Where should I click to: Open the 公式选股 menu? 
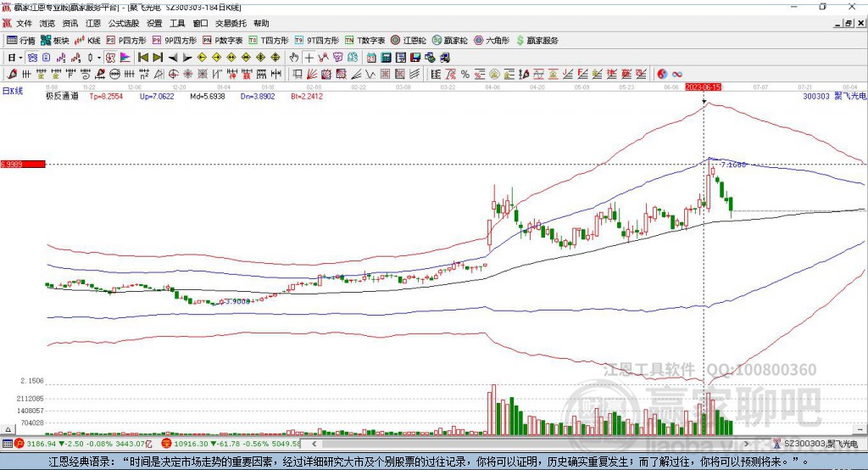point(124,23)
